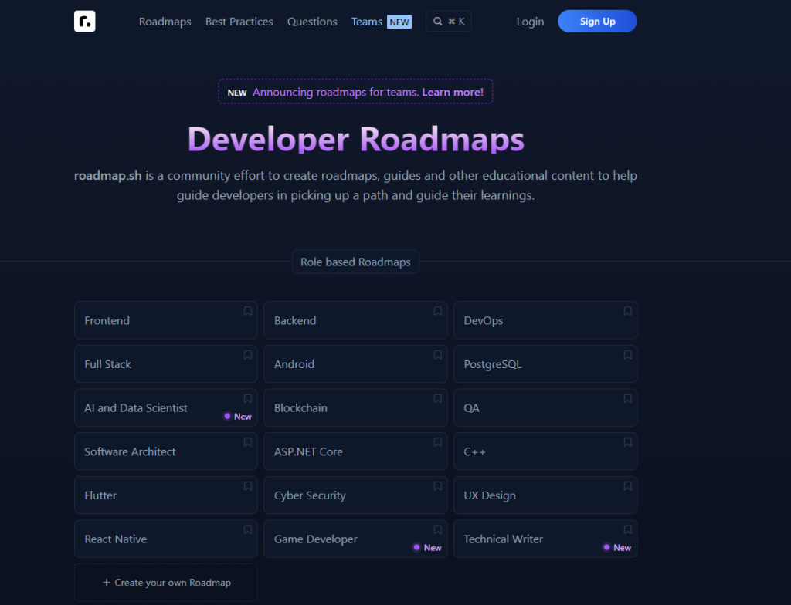791x605 pixels.
Task: Bookmark the Blockchain roadmap
Action: 438,399
